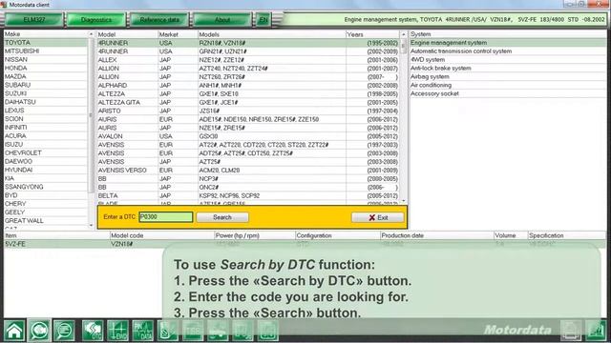611x343 pixels.
Task: Select the AVALON model row
Action: point(248,136)
